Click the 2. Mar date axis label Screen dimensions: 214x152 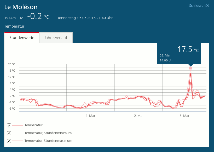point(138,116)
